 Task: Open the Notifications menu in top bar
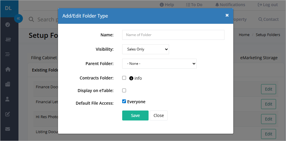230,5
